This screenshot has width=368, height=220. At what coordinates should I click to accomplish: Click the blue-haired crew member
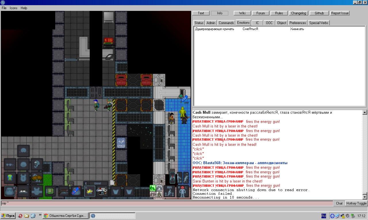[96, 105]
